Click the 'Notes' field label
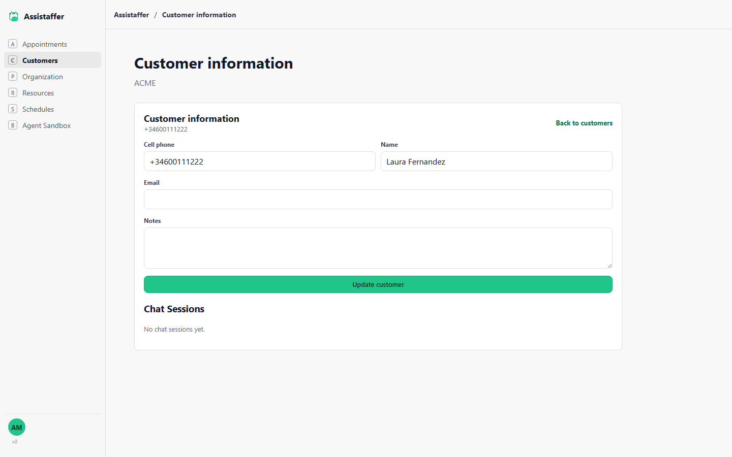This screenshot has width=732, height=457. tap(152, 221)
